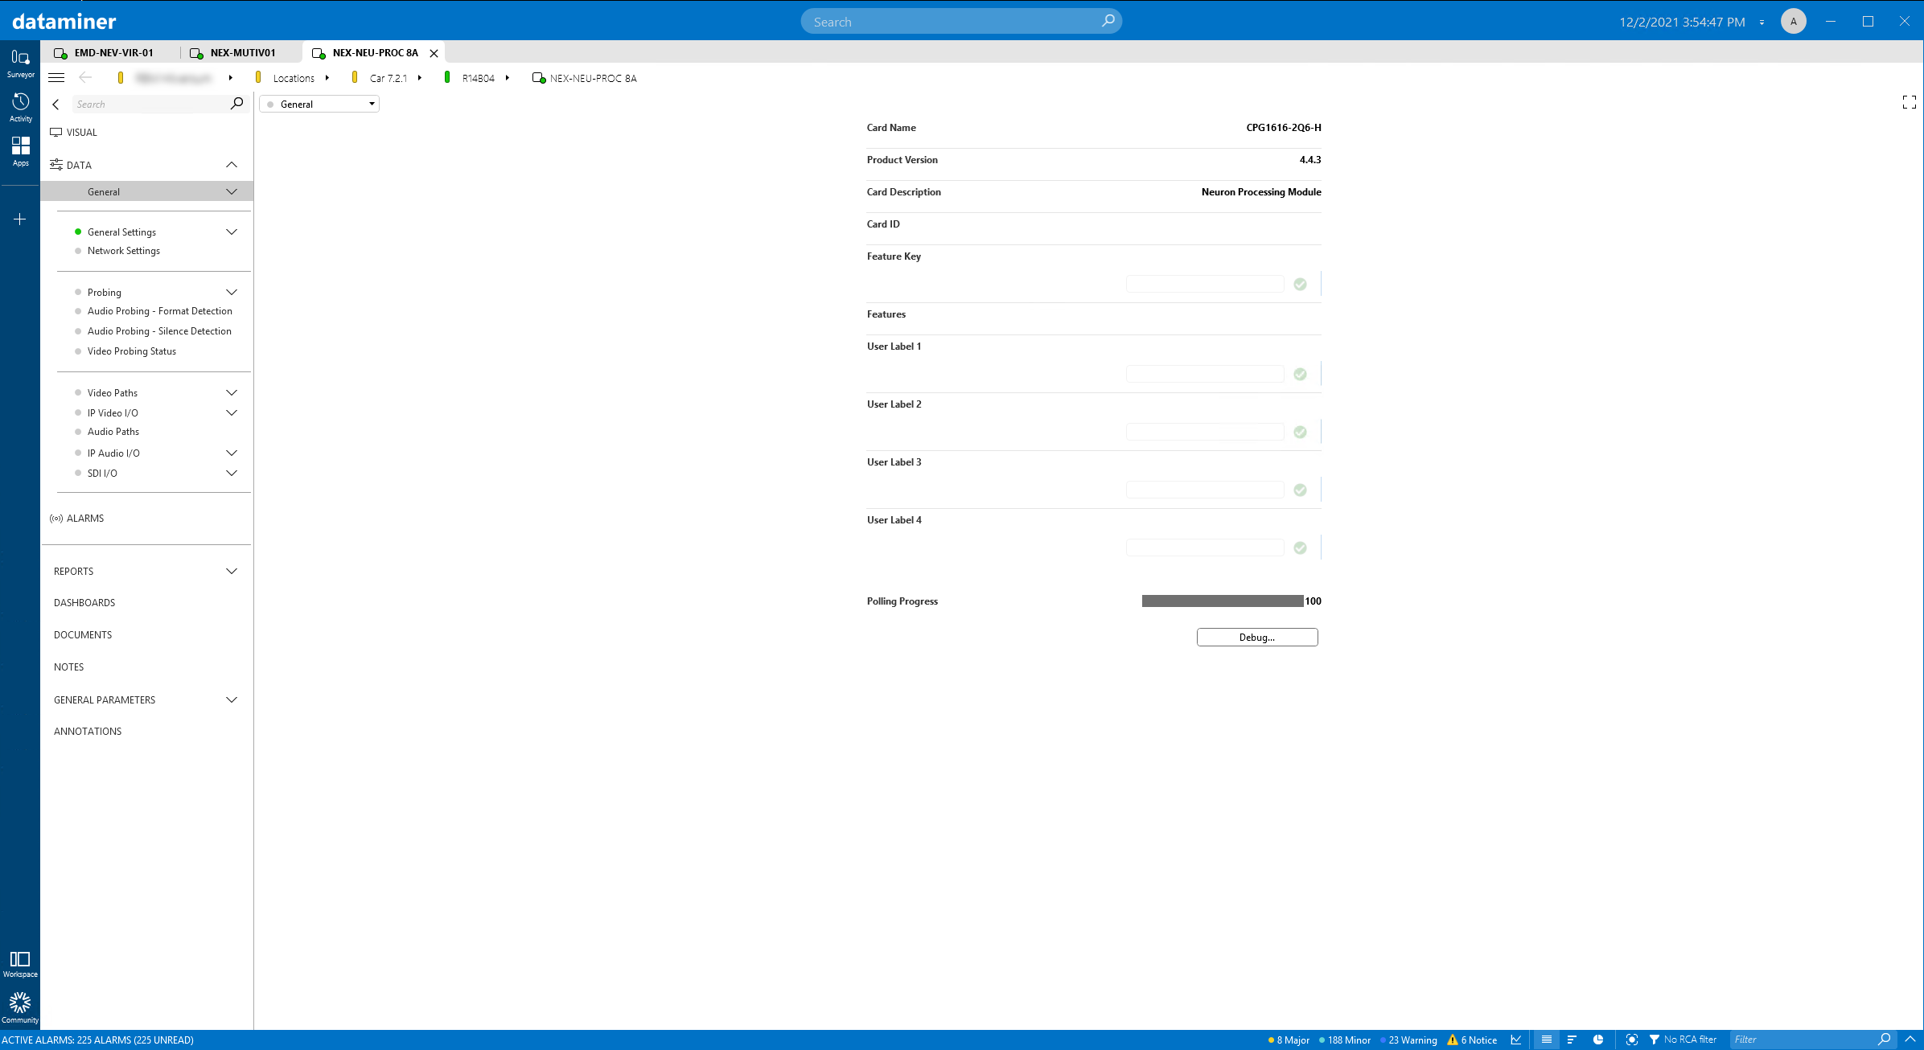1924x1050 pixels.
Task: Filter alarms by 8 Major
Action: pos(1289,1040)
